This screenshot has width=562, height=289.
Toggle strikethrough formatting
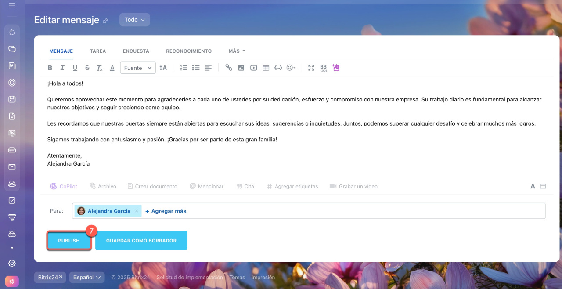point(87,68)
